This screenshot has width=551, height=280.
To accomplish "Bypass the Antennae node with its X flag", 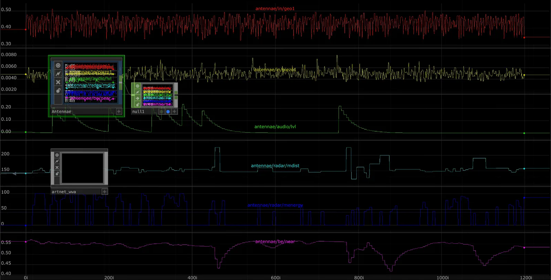I will 58,82.
